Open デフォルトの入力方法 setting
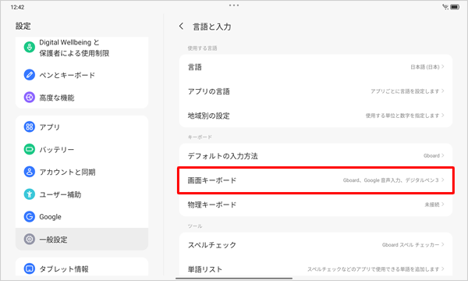 pyautogui.click(x=316, y=155)
